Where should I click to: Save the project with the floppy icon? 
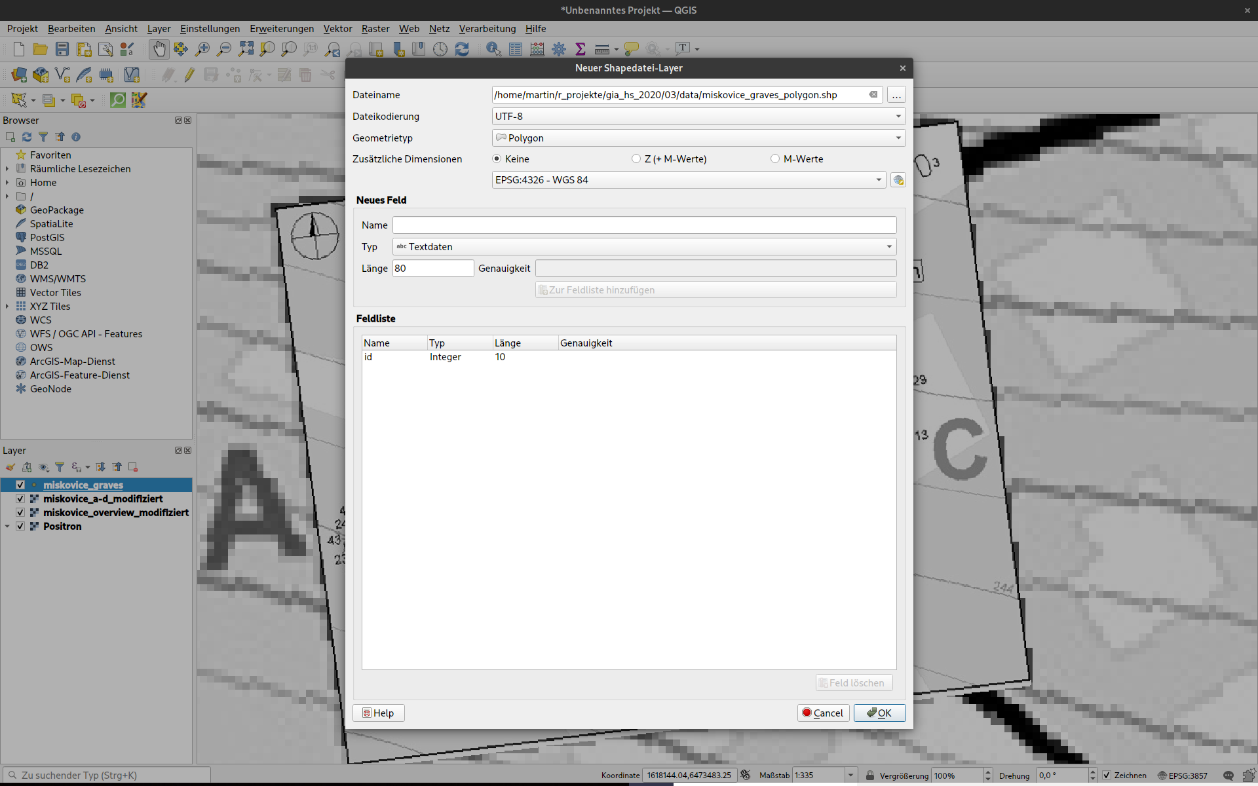(x=62, y=49)
